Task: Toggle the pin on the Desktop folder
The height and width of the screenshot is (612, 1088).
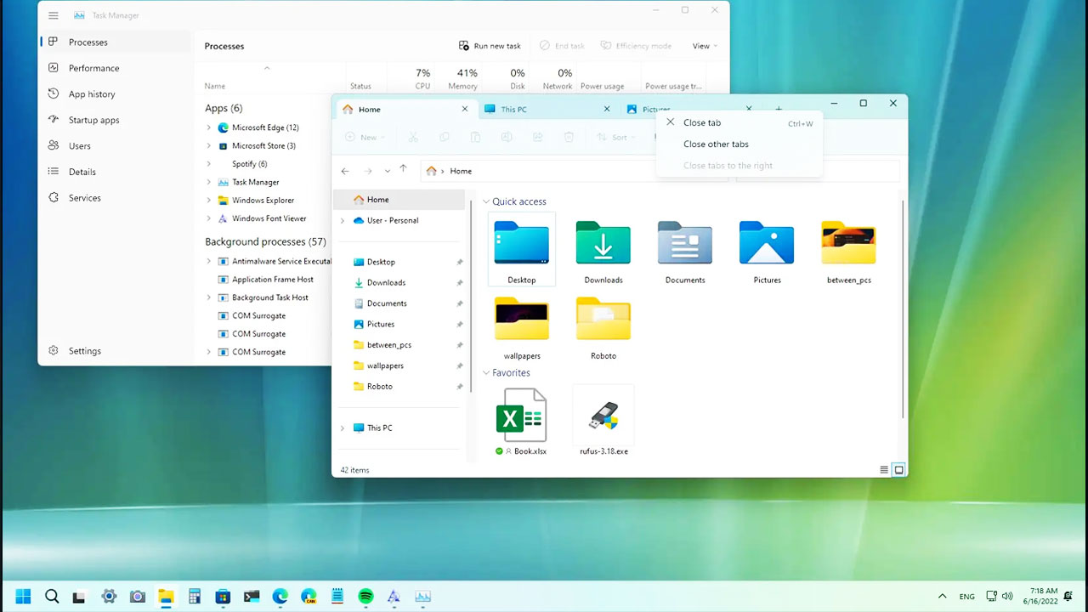Action: pos(460,262)
